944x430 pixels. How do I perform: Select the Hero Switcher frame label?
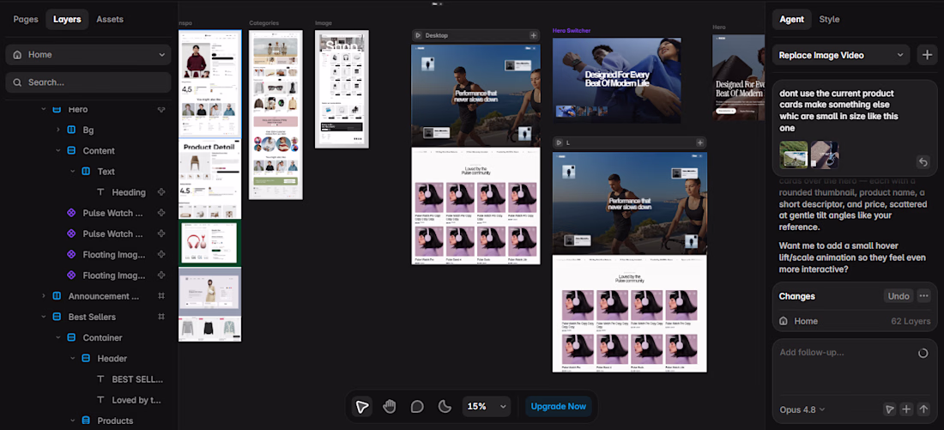click(572, 30)
